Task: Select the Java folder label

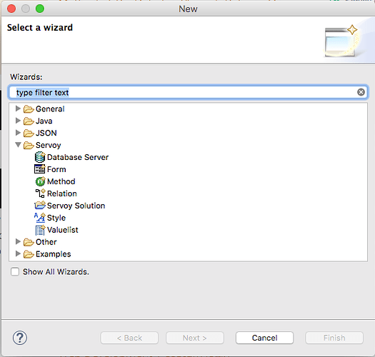Action: [x=44, y=121]
